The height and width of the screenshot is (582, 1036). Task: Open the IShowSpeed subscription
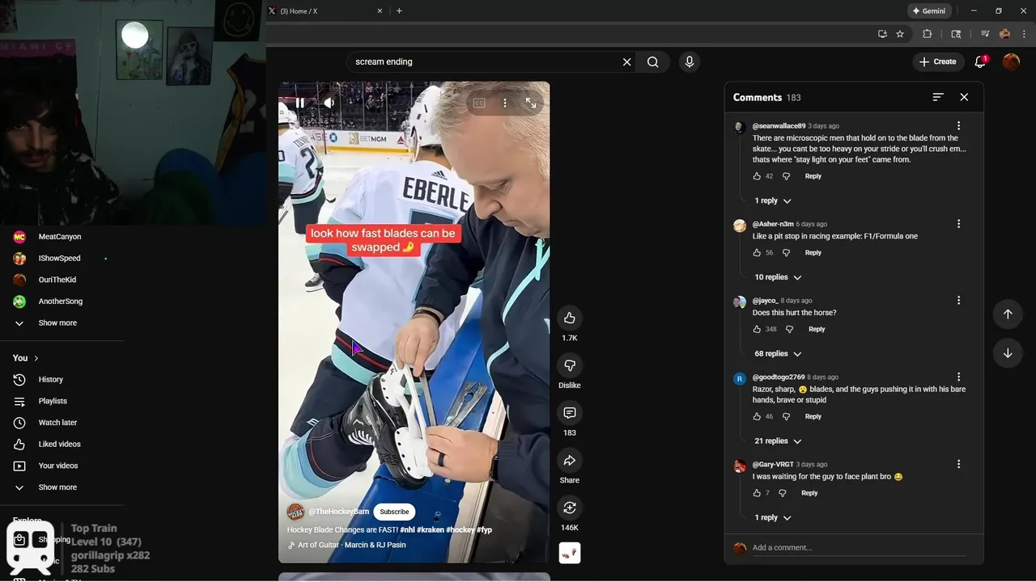tap(61, 259)
